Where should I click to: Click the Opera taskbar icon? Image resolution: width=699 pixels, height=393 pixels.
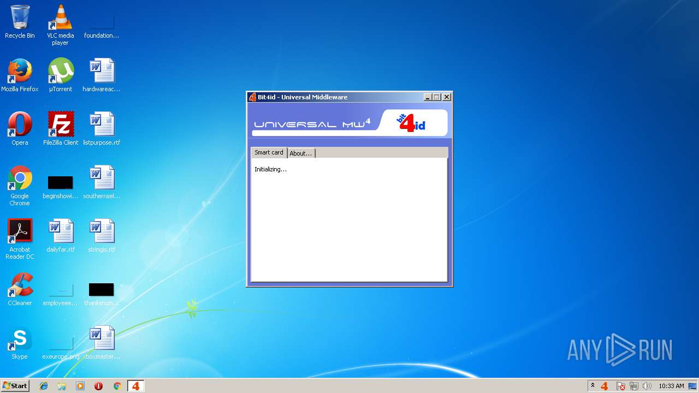pos(98,386)
